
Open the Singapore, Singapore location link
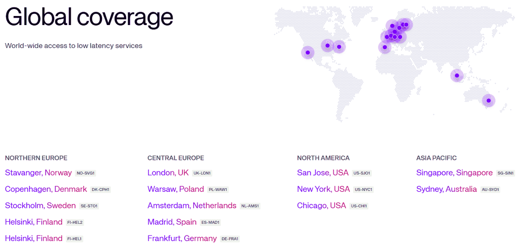click(x=455, y=173)
